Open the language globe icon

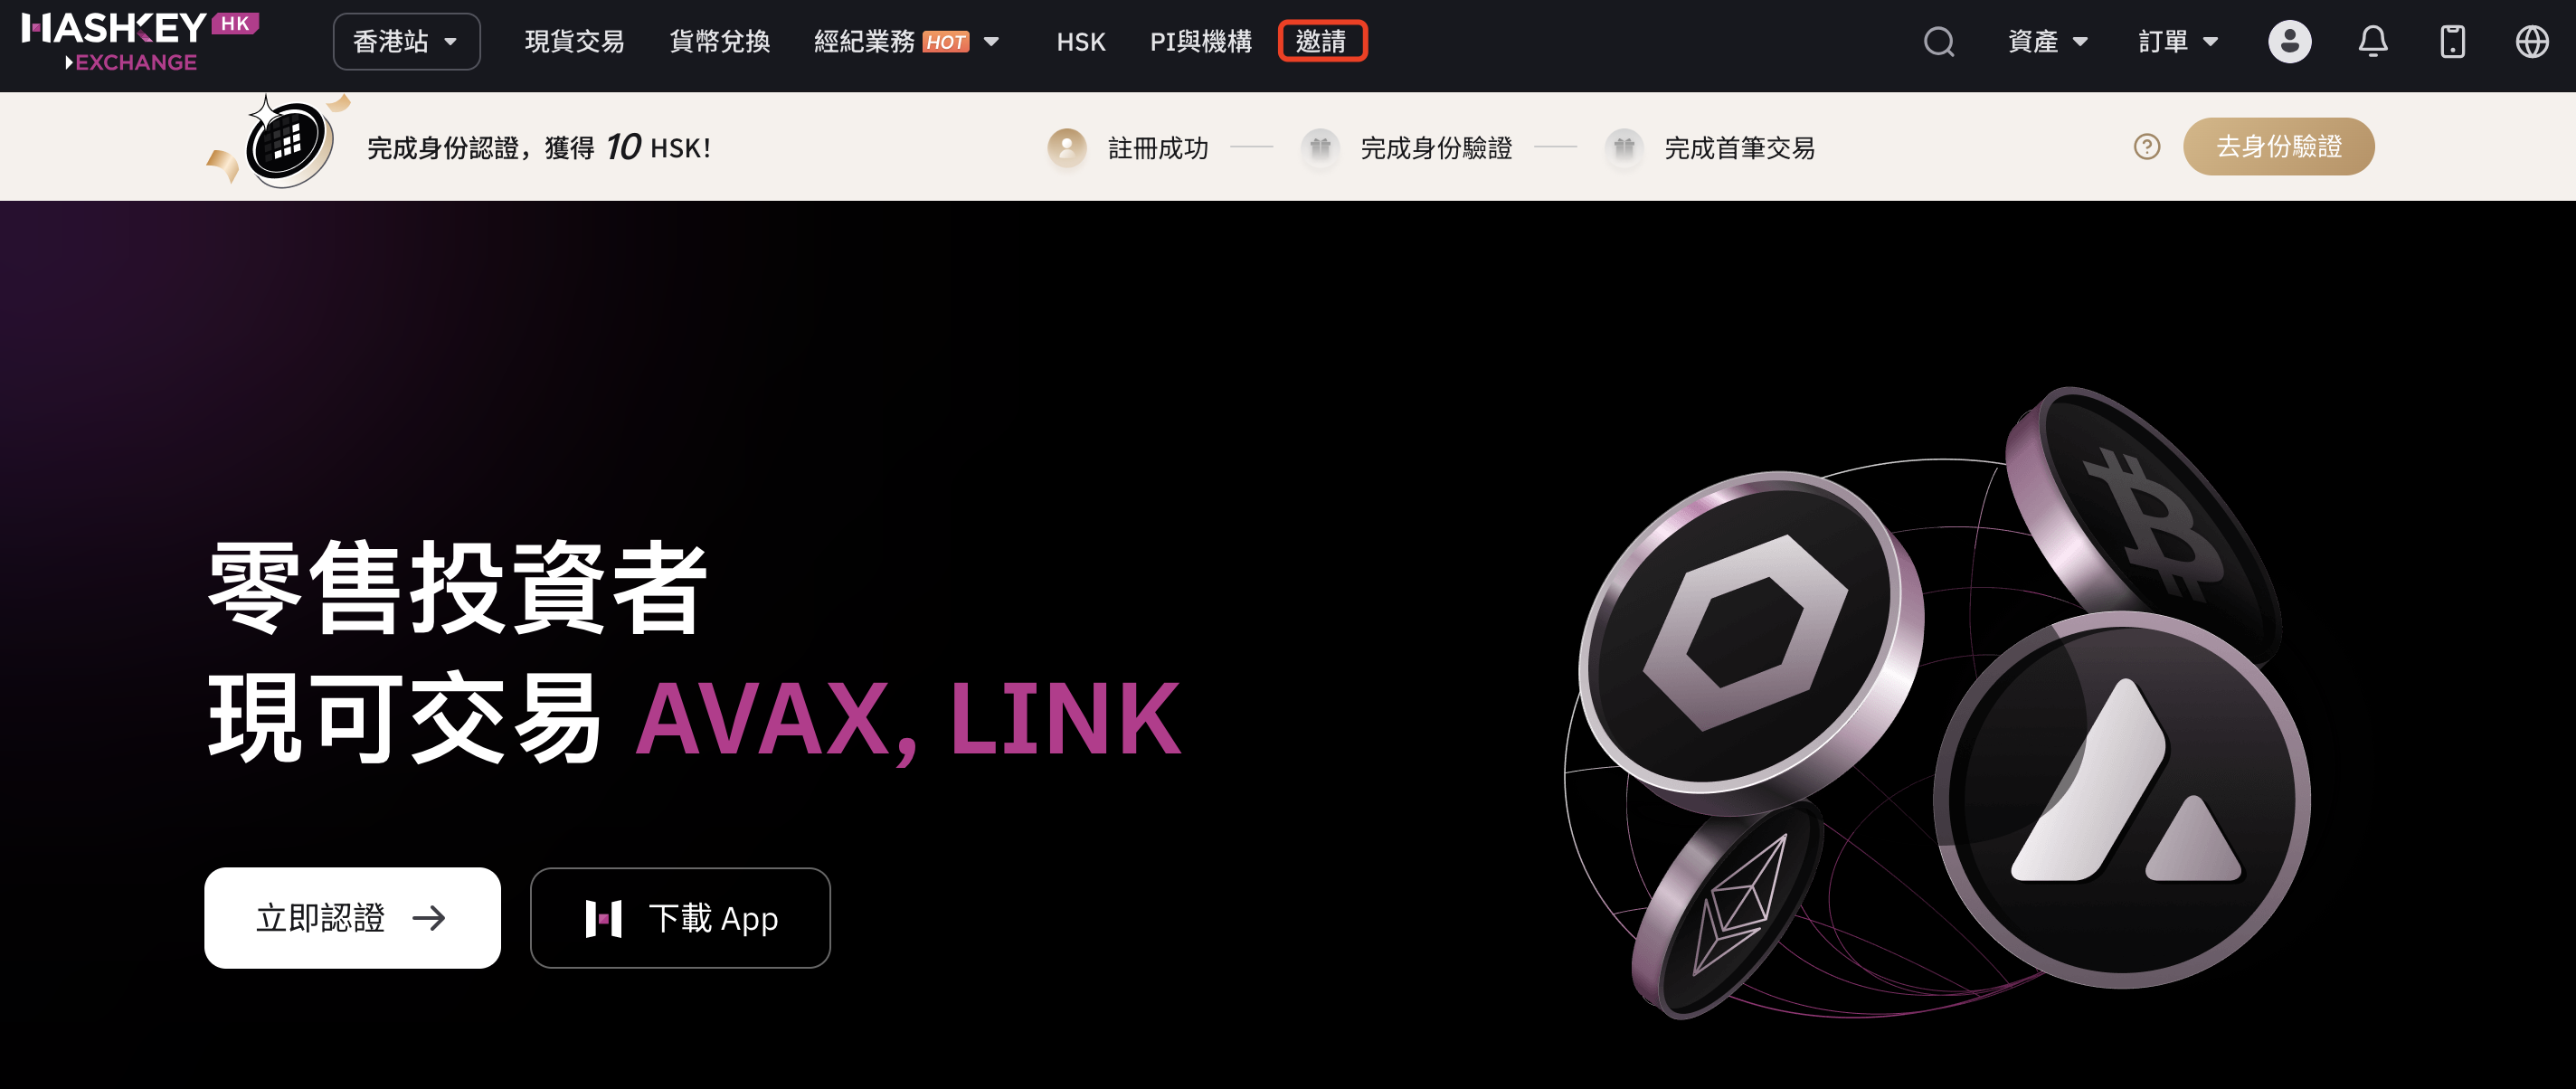(x=2531, y=42)
